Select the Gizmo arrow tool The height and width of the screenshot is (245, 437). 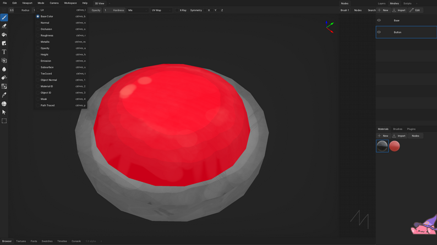coord(4,113)
